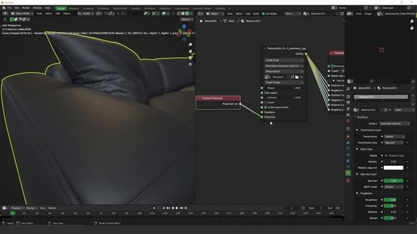Screen dimensions: 417x234
Task: Click the properties search magnifier icon
Action: [x=371, y=81]
